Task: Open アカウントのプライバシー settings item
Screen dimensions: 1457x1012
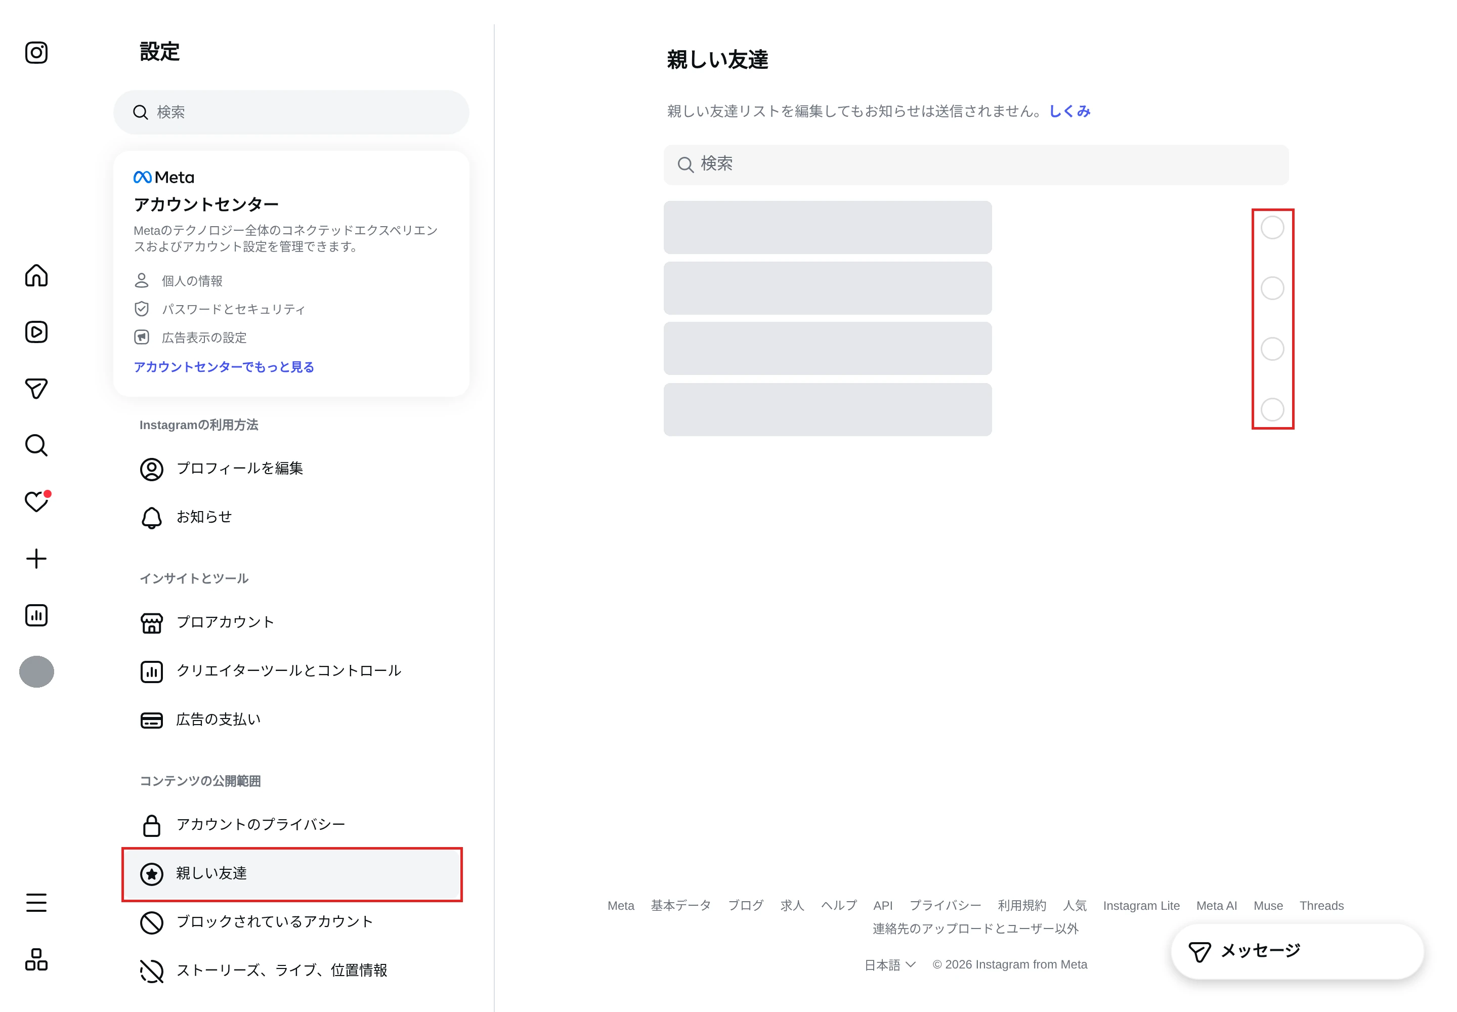Action: 292,825
